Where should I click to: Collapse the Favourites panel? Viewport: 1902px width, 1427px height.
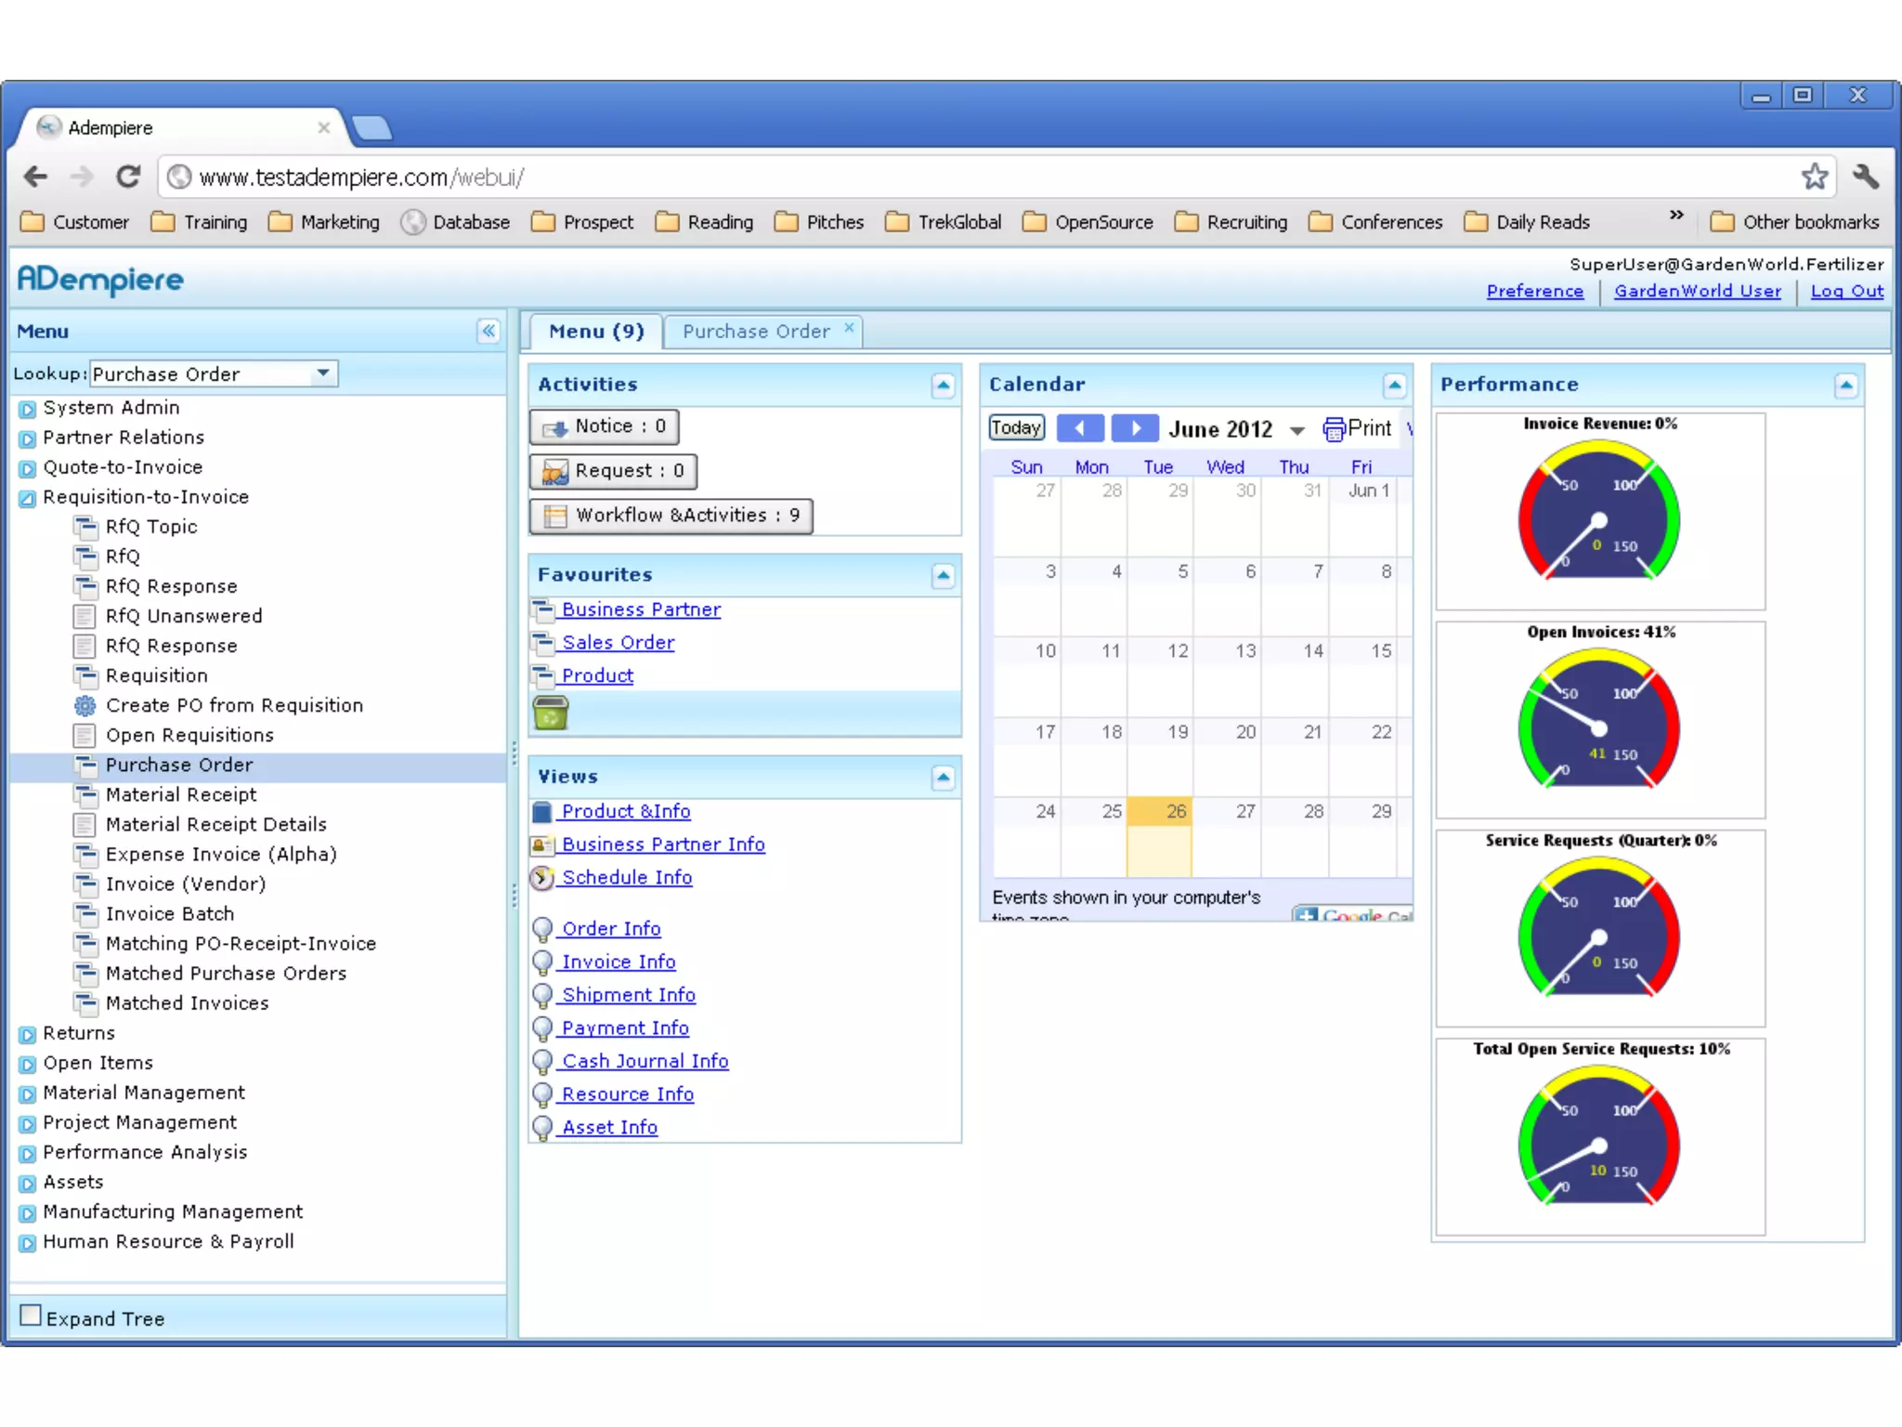pos(943,575)
